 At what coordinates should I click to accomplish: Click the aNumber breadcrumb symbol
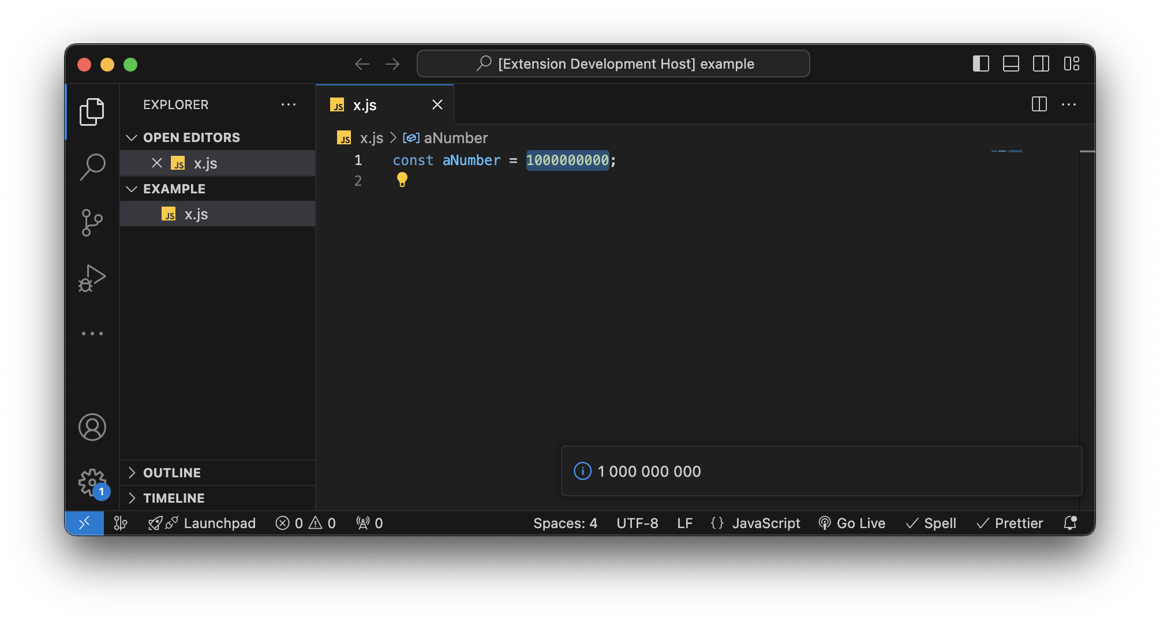pyautogui.click(x=446, y=138)
